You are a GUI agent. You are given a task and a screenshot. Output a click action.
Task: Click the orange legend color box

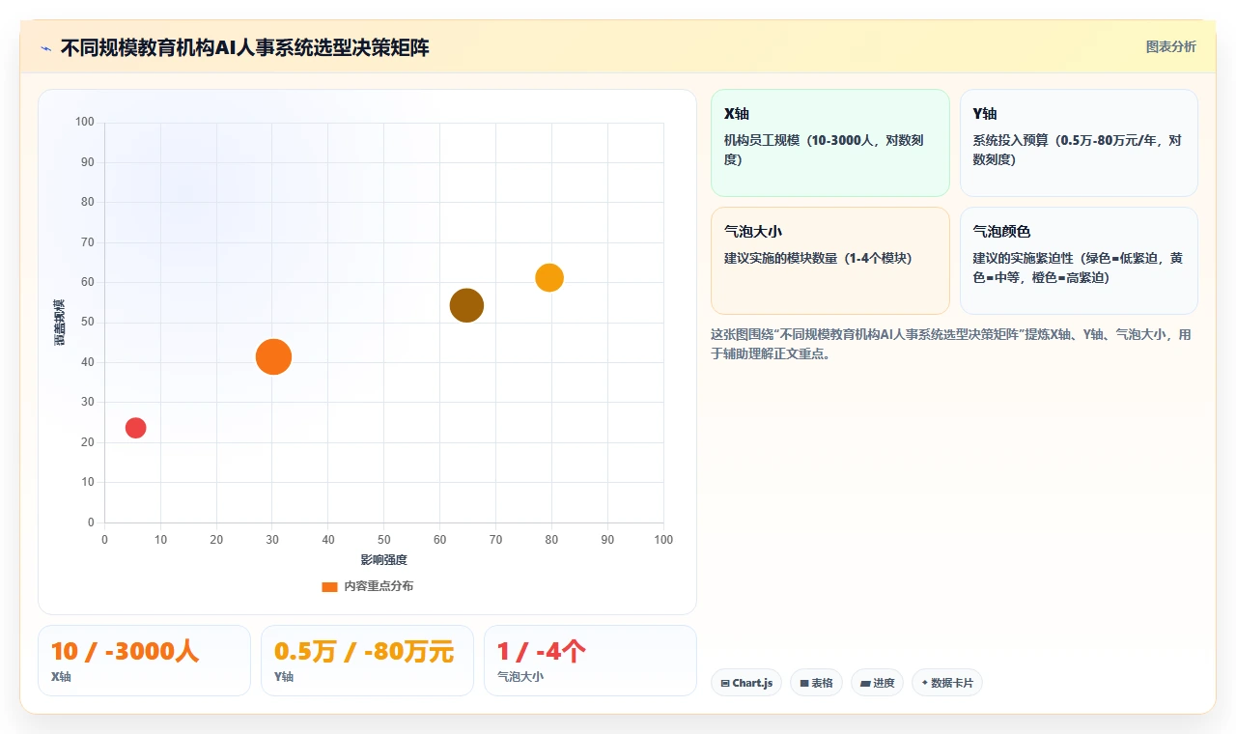click(329, 586)
